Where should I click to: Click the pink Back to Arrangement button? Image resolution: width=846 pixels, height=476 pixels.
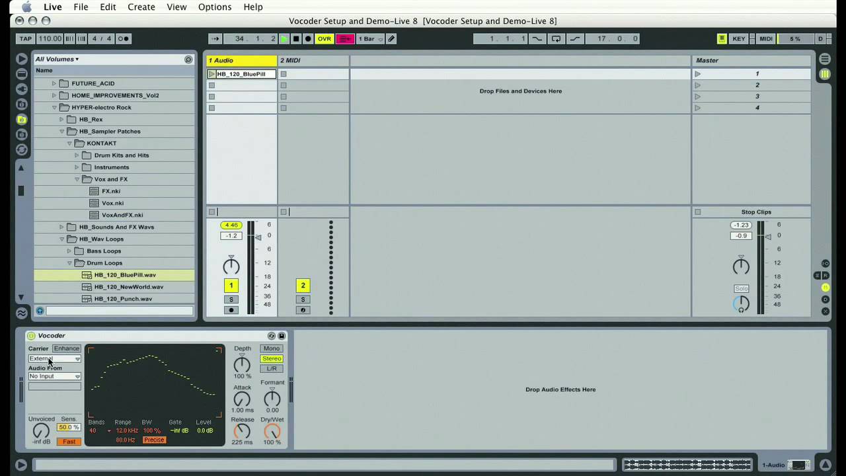(x=345, y=39)
